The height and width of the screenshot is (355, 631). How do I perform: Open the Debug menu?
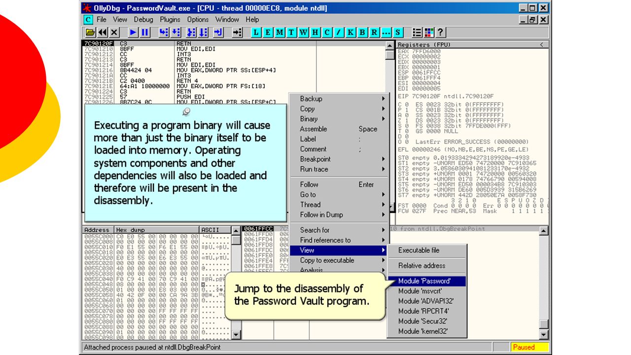point(143,20)
